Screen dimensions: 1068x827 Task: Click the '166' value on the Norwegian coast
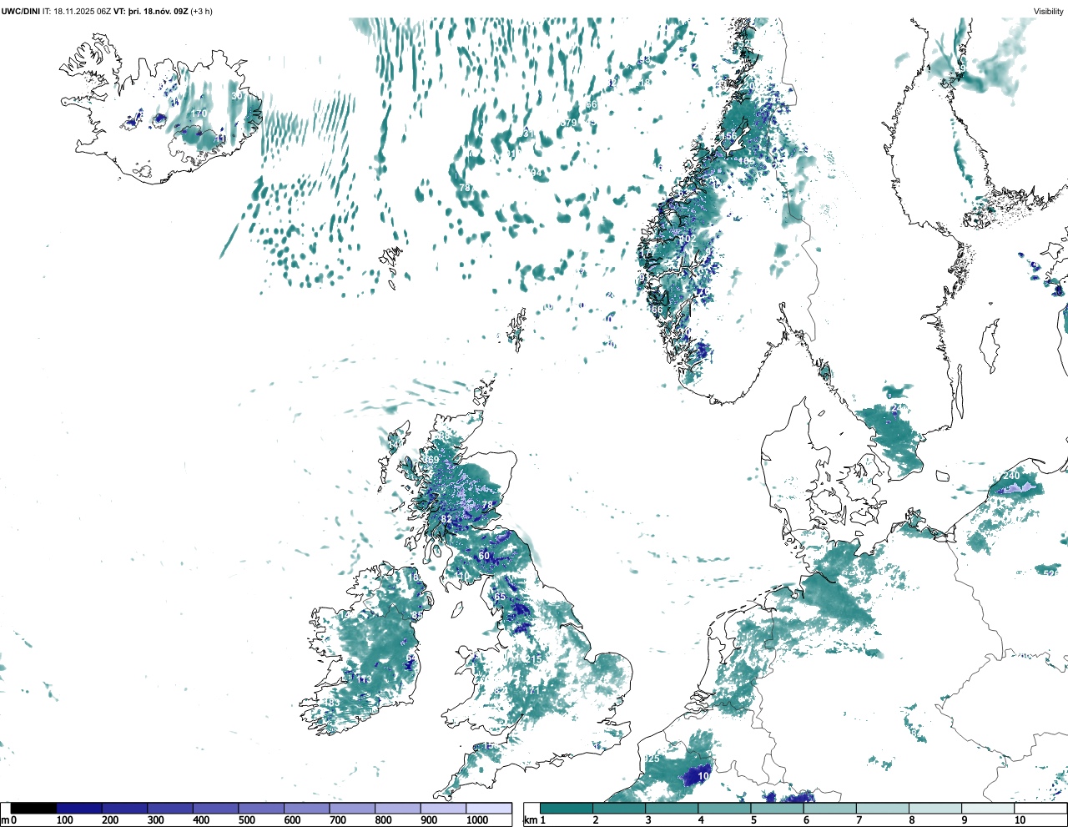[655, 310]
